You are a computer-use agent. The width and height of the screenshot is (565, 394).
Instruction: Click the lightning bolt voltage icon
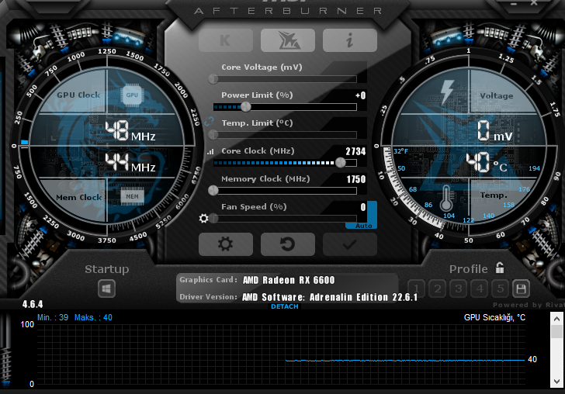pyautogui.click(x=447, y=92)
